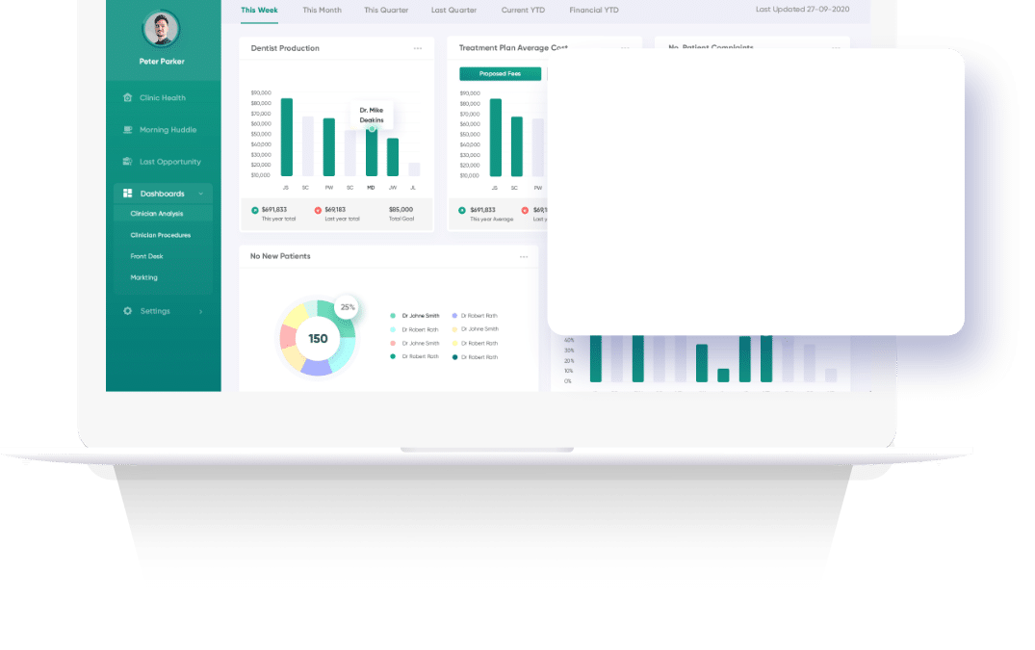The width and height of the screenshot is (1035, 650).
Task: Switch to the This Month tab
Action: tap(322, 11)
